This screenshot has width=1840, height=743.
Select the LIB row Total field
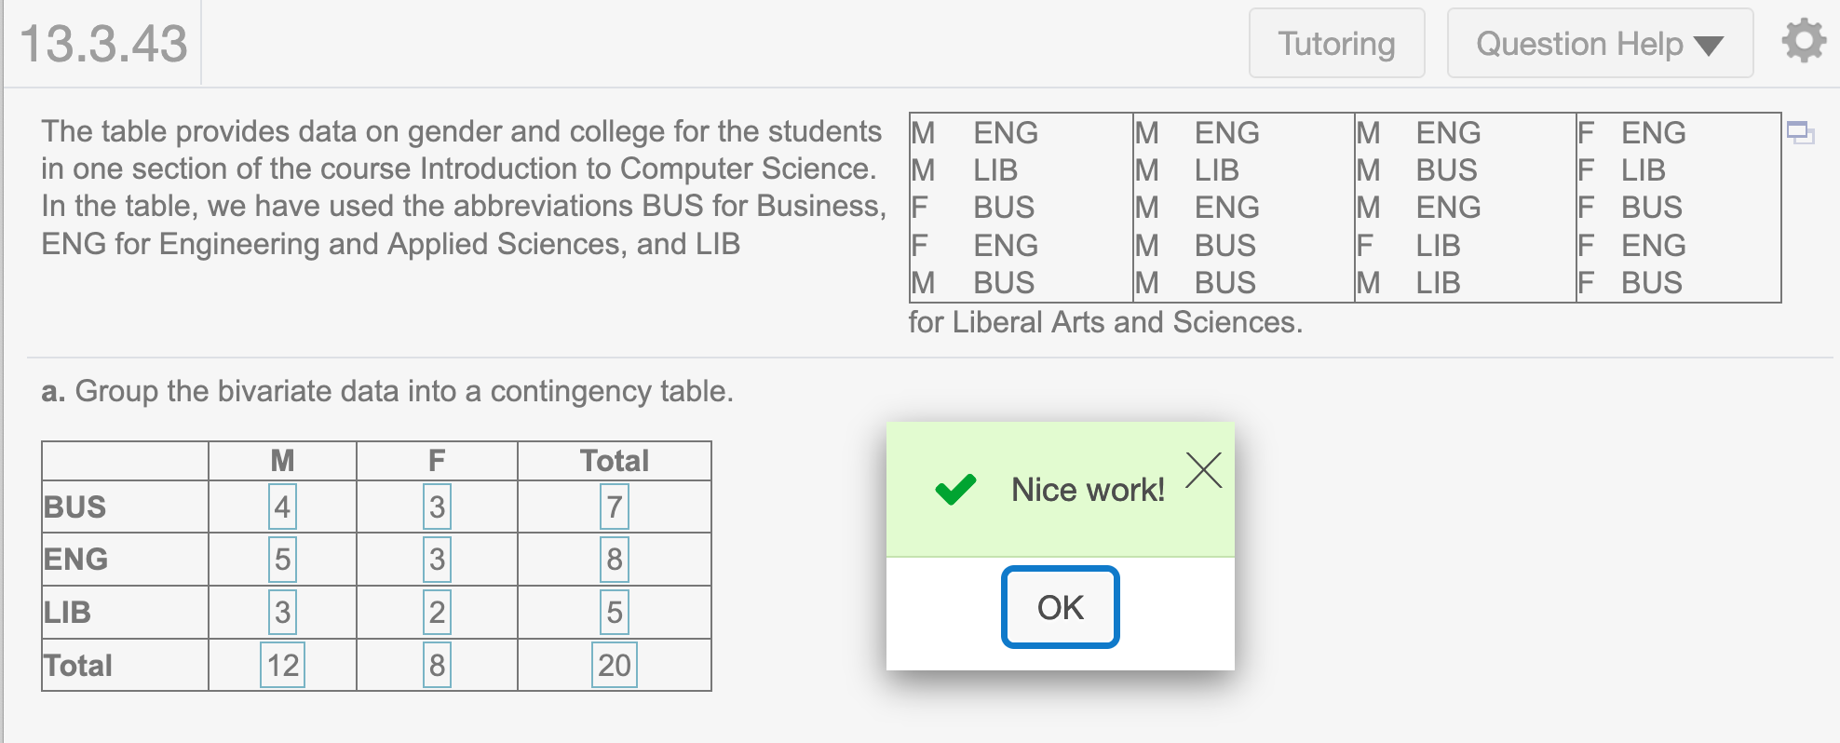point(615,613)
